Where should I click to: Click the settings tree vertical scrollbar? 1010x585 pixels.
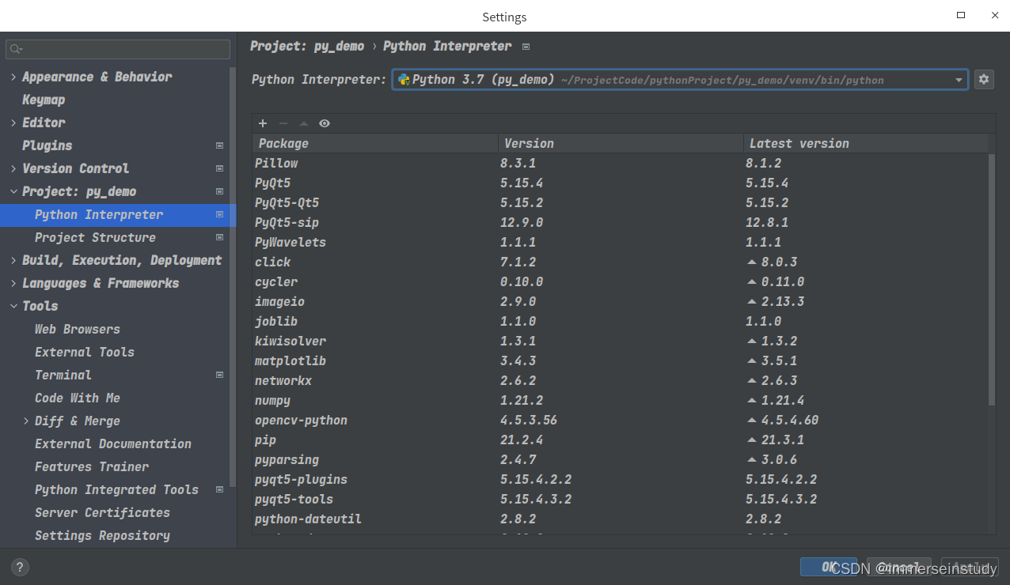click(x=233, y=275)
